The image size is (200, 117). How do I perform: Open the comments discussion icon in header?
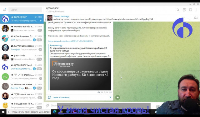click(184, 10)
